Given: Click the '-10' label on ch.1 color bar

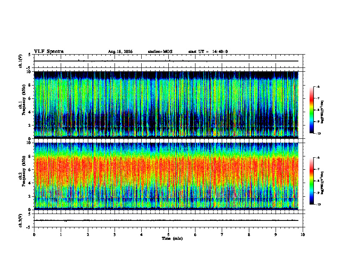Looking at the screenshot, I should tap(319, 134).
